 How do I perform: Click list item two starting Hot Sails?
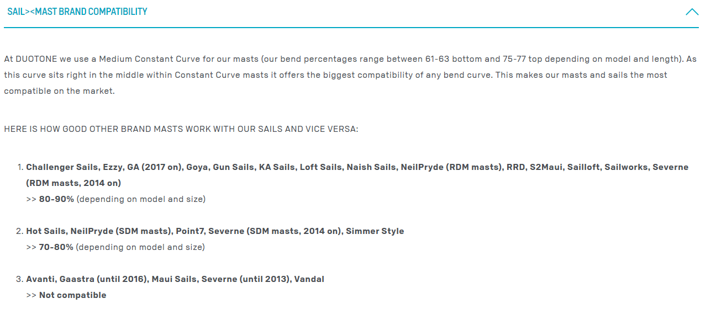(x=215, y=239)
